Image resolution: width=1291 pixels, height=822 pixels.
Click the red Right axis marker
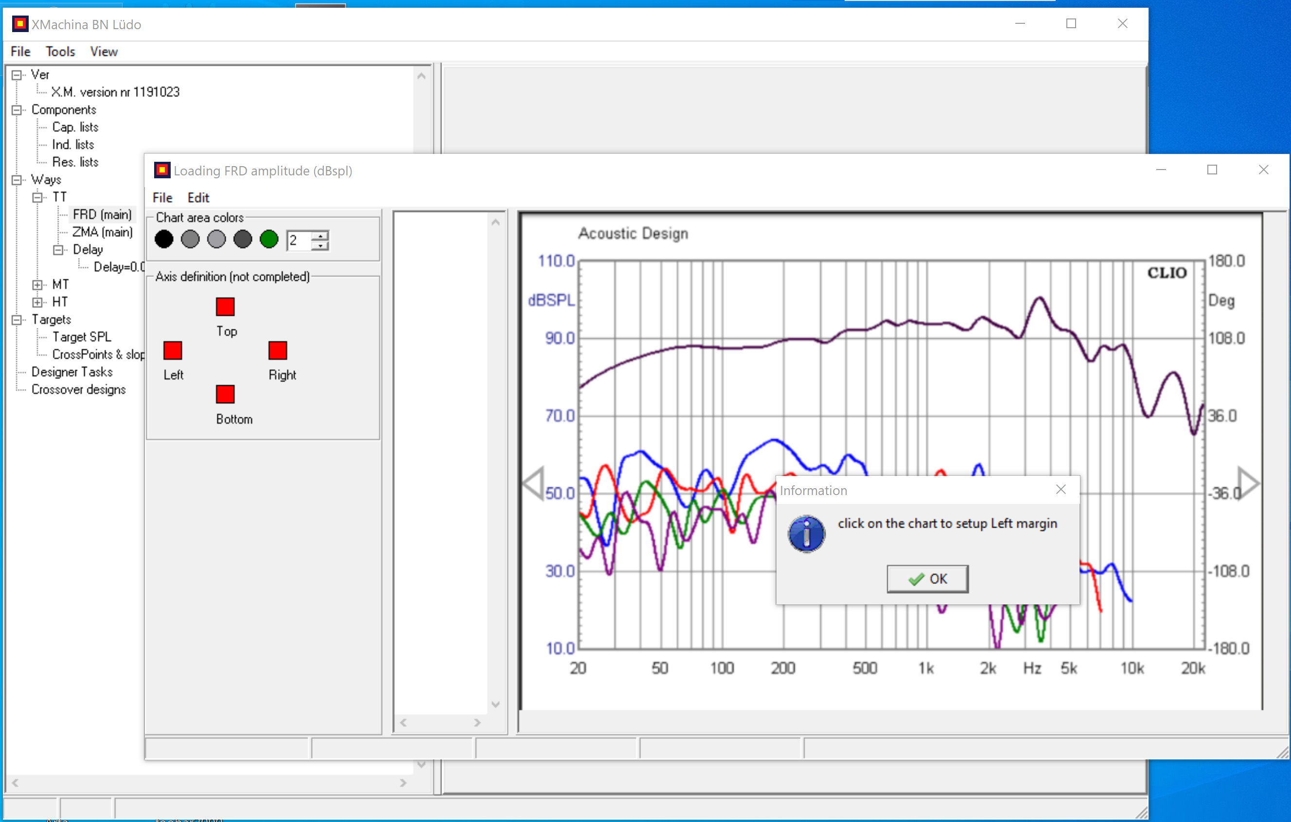pyautogui.click(x=278, y=351)
